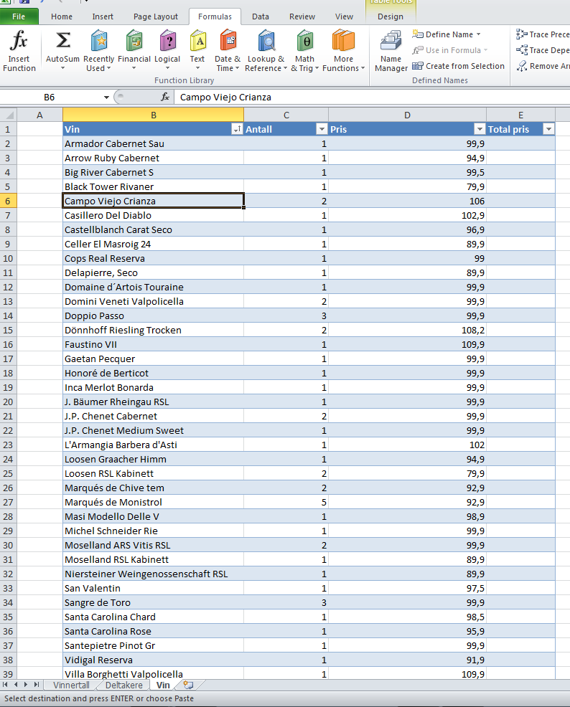Expand the Use in Formula dropdown
This screenshot has height=707, width=570.
(485, 50)
